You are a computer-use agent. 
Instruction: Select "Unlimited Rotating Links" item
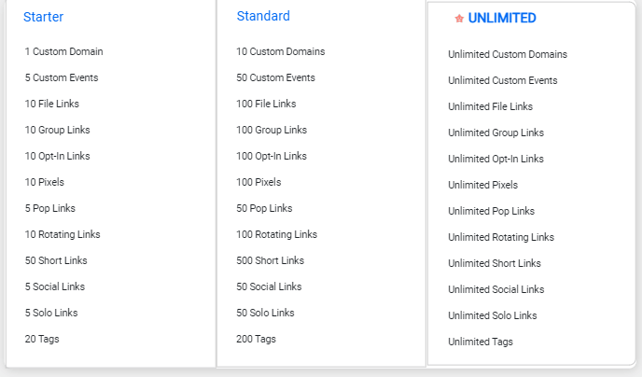tap(501, 237)
